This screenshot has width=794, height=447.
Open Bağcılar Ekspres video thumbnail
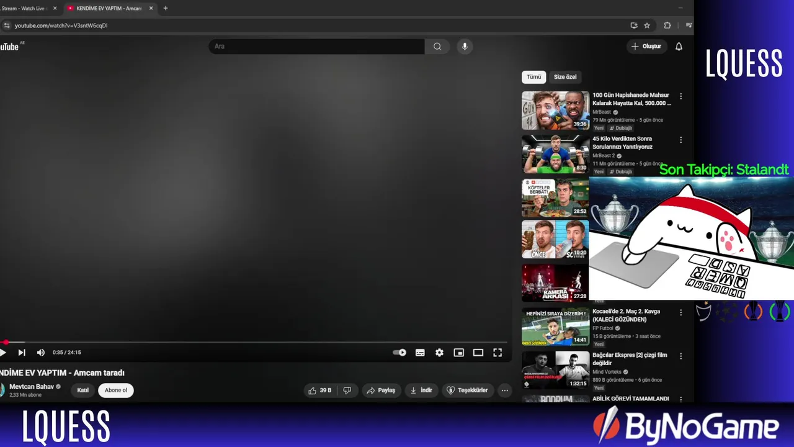[x=555, y=370]
